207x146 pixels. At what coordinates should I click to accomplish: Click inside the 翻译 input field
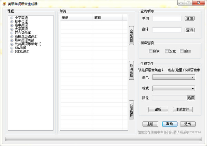(167, 30)
